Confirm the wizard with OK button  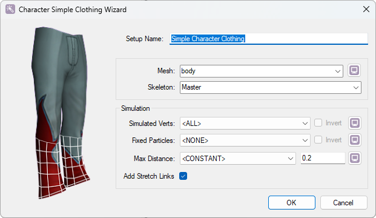[292, 203]
